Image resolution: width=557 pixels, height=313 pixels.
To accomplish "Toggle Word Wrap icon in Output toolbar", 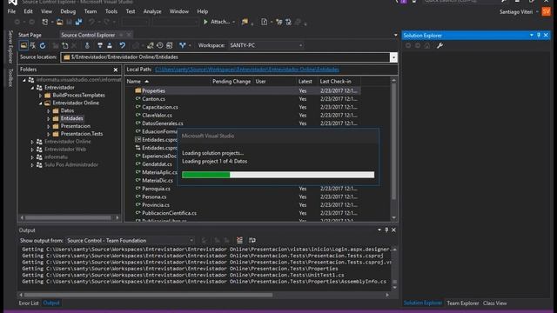I will point(252,240).
